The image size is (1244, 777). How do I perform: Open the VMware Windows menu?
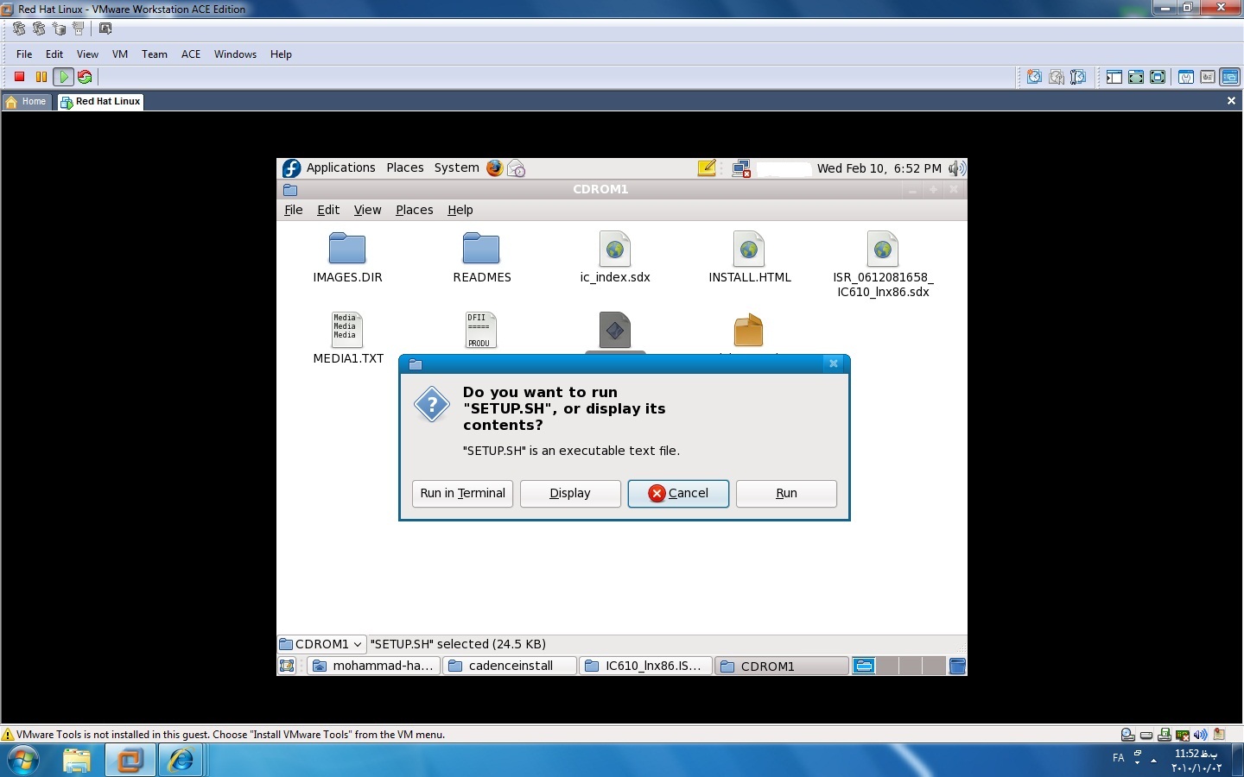point(235,54)
